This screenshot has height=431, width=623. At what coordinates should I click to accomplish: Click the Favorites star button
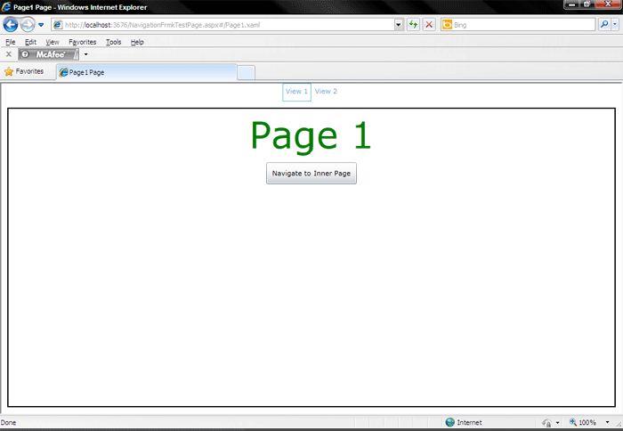pos(24,71)
